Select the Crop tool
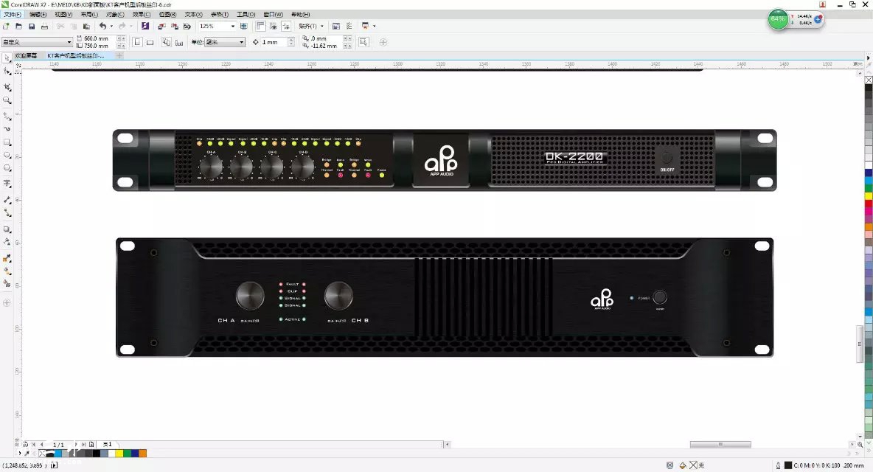 (x=7, y=87)
